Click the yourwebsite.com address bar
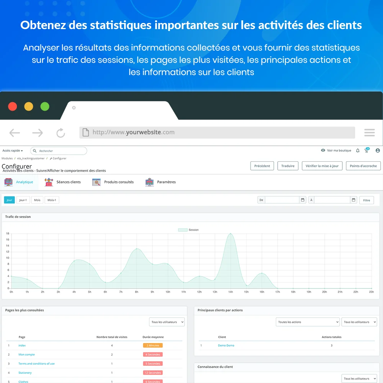Screen dimensions: 383x383 217,133
